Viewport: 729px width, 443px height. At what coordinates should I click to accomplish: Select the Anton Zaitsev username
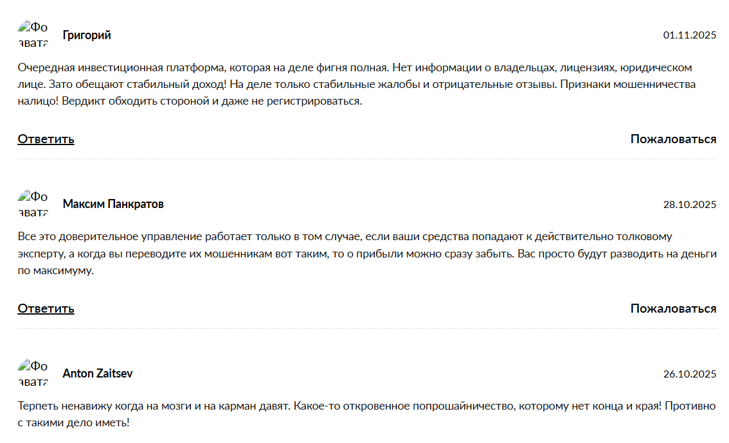98,374
